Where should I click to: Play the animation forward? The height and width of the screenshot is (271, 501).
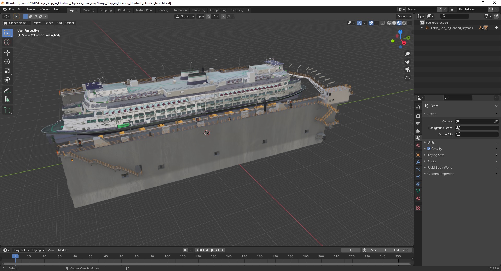(212, 250)
